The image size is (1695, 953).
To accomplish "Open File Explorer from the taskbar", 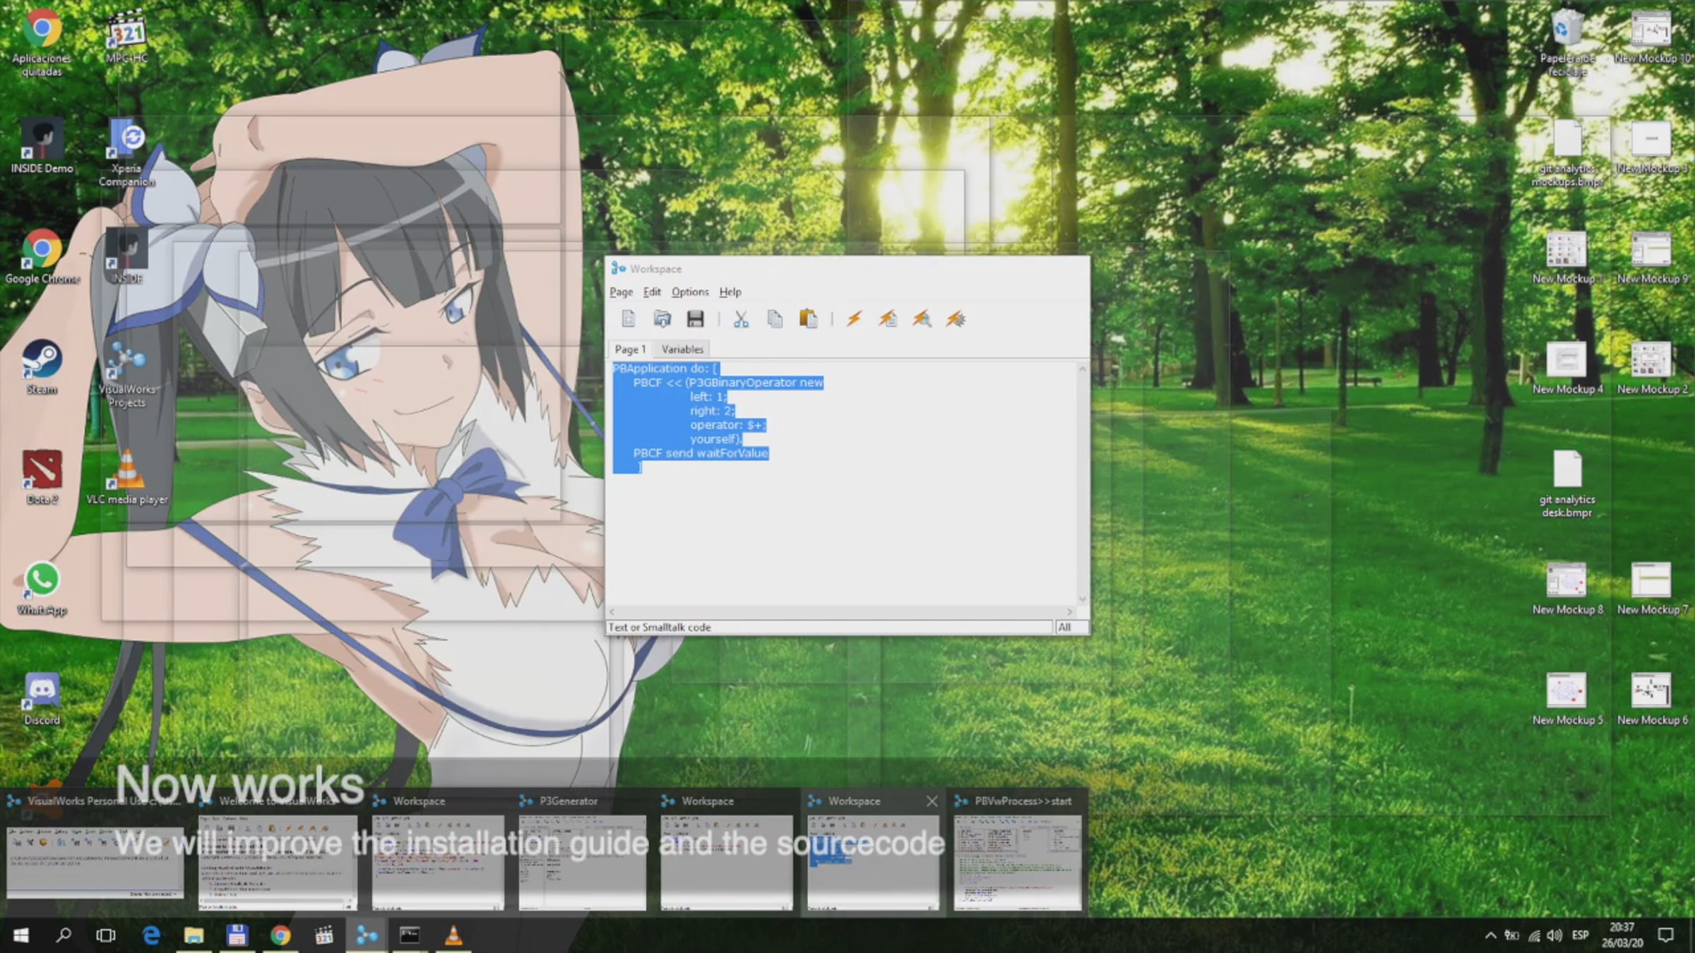I will pyautogui.click(x=194, y=935).
